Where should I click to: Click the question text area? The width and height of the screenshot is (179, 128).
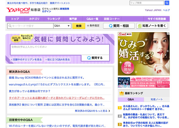60,50
